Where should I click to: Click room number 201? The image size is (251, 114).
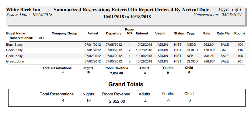240,61
